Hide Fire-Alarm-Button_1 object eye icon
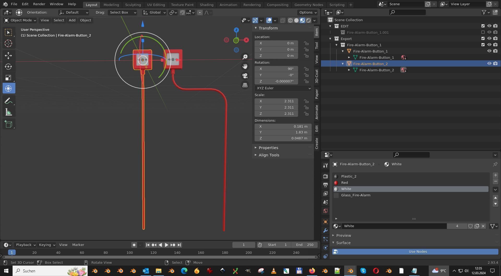 [489, 51]
